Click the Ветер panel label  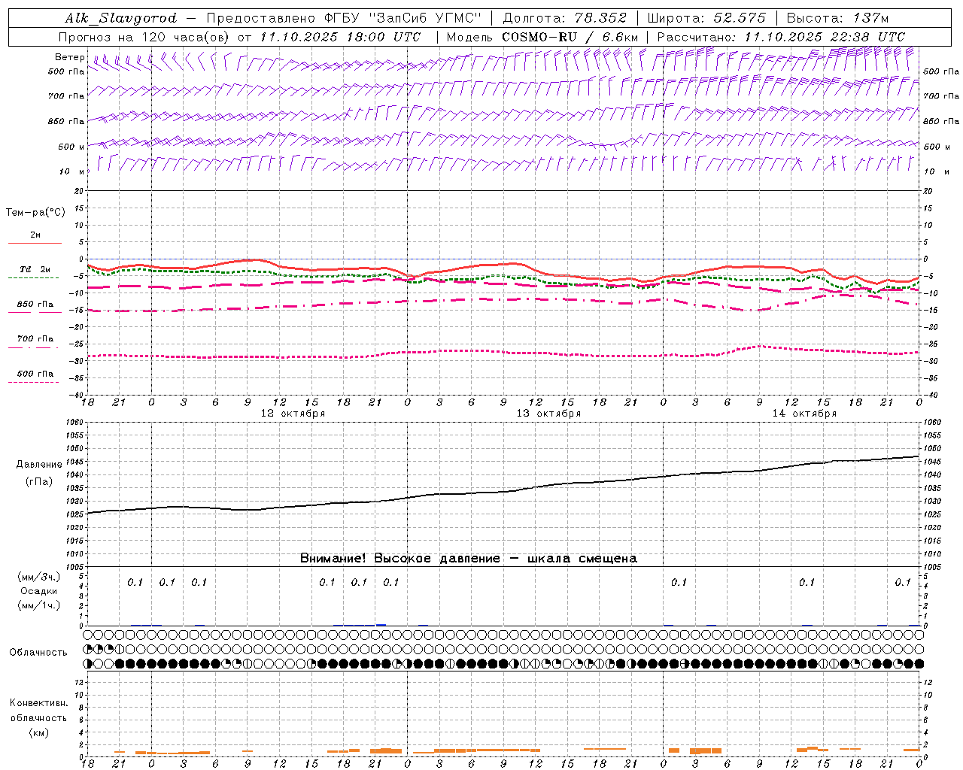pyautogui.click(x=70, y=57)
